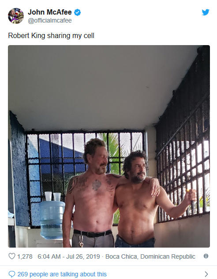Expand the conversation with the right chevron
Screen dimensions: 217x279
(x=206, y=274)
